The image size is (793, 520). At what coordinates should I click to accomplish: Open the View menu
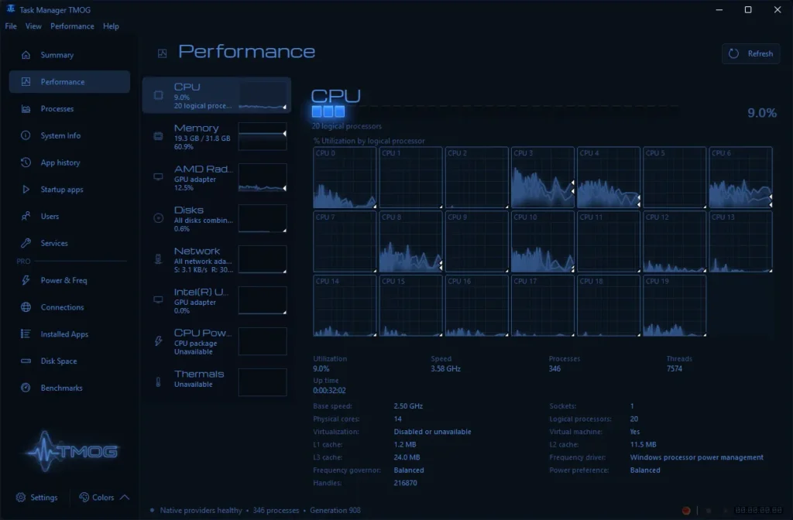pyautogui.click(x=33, y=26)
